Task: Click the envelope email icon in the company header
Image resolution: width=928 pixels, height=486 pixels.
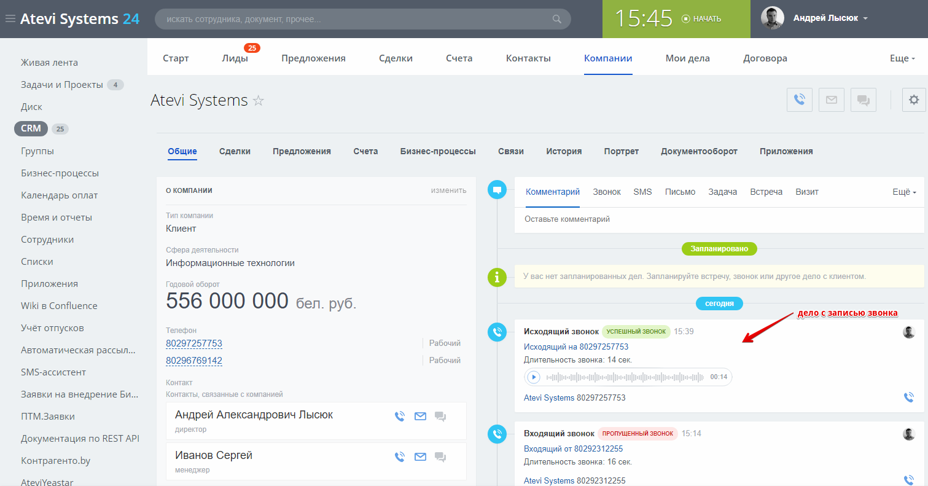Action: (831, 100)
